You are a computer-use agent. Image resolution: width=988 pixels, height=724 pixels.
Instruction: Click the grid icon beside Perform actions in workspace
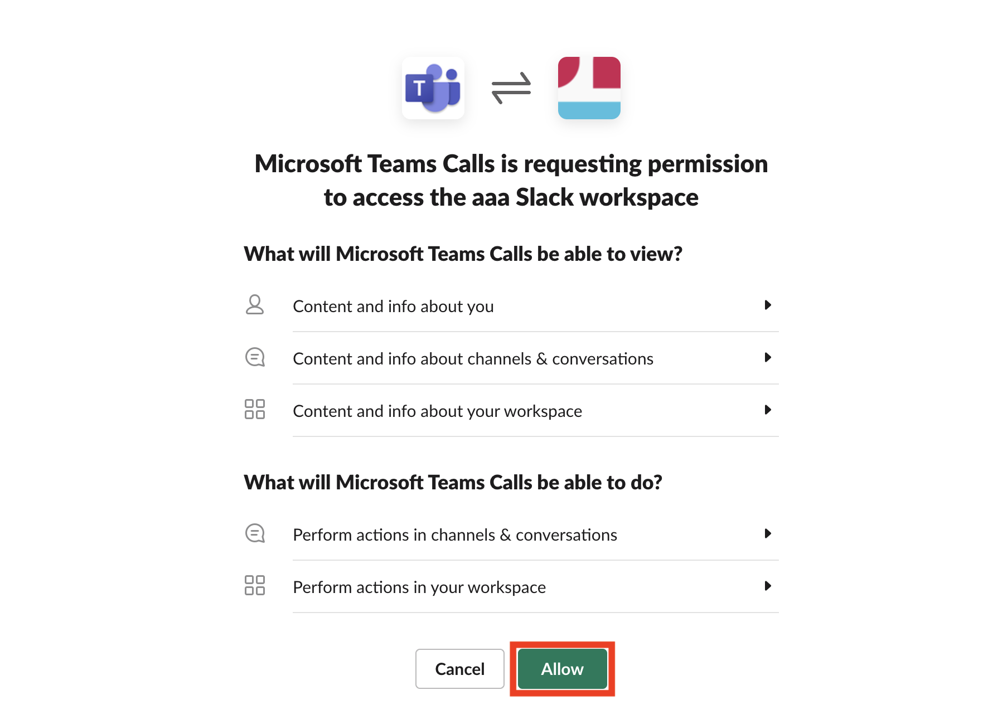(x=255, y=586)
